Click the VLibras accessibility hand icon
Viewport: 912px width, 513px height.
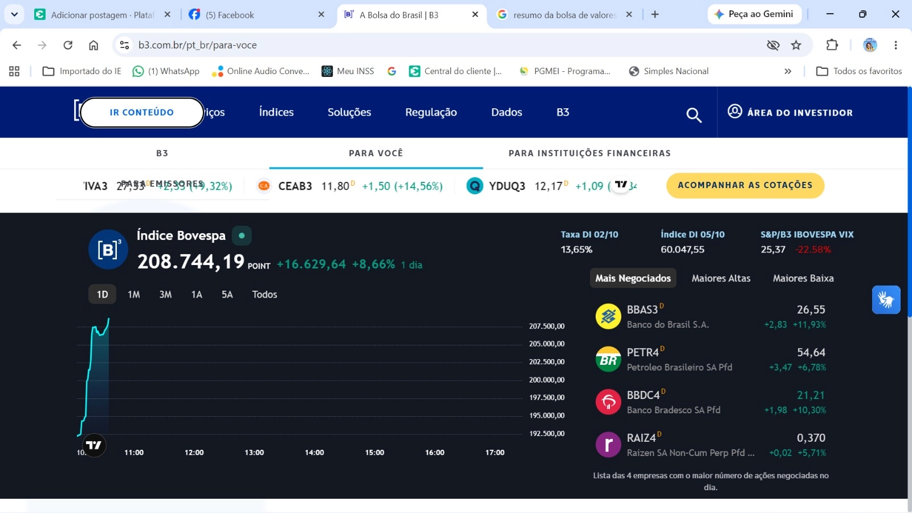pos(886,300)
